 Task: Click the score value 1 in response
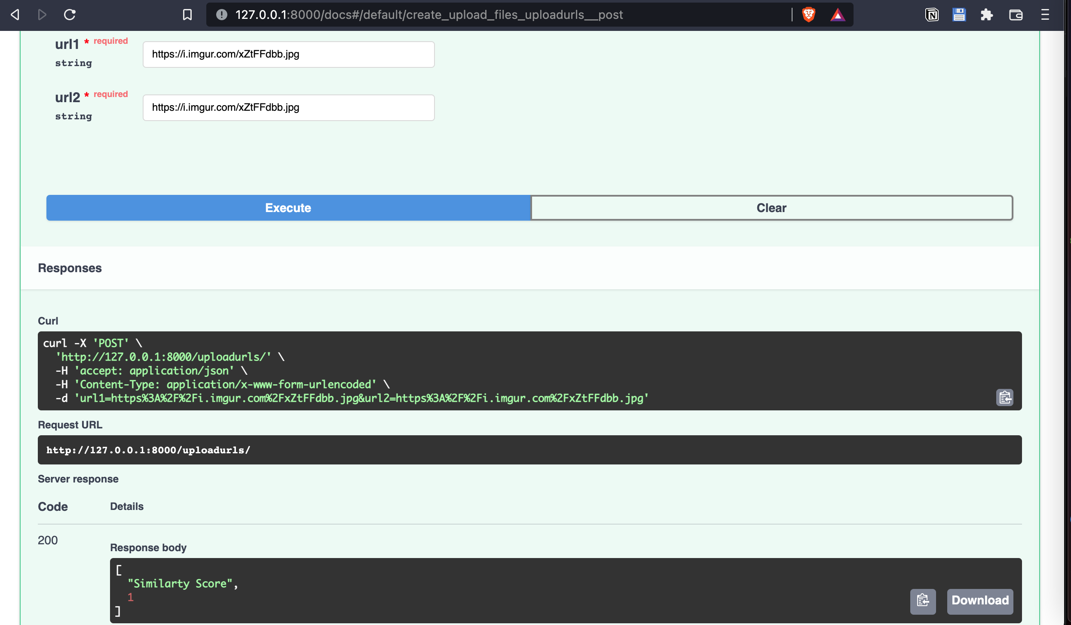click(131, 598)
